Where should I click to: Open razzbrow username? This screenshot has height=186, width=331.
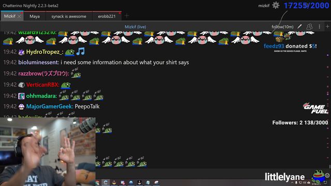(x=43, y=73)
